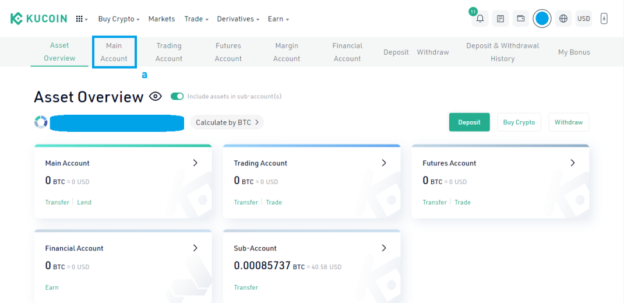Click the Financial Account card title
The height and width of the screenshot is (303, 624).
(x=74, y=248)
